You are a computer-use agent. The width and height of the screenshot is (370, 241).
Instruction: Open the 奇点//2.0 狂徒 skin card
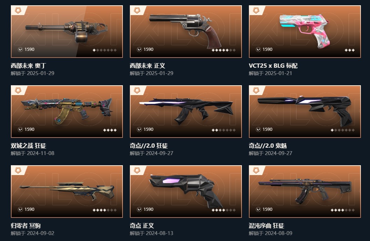point(186,112)
